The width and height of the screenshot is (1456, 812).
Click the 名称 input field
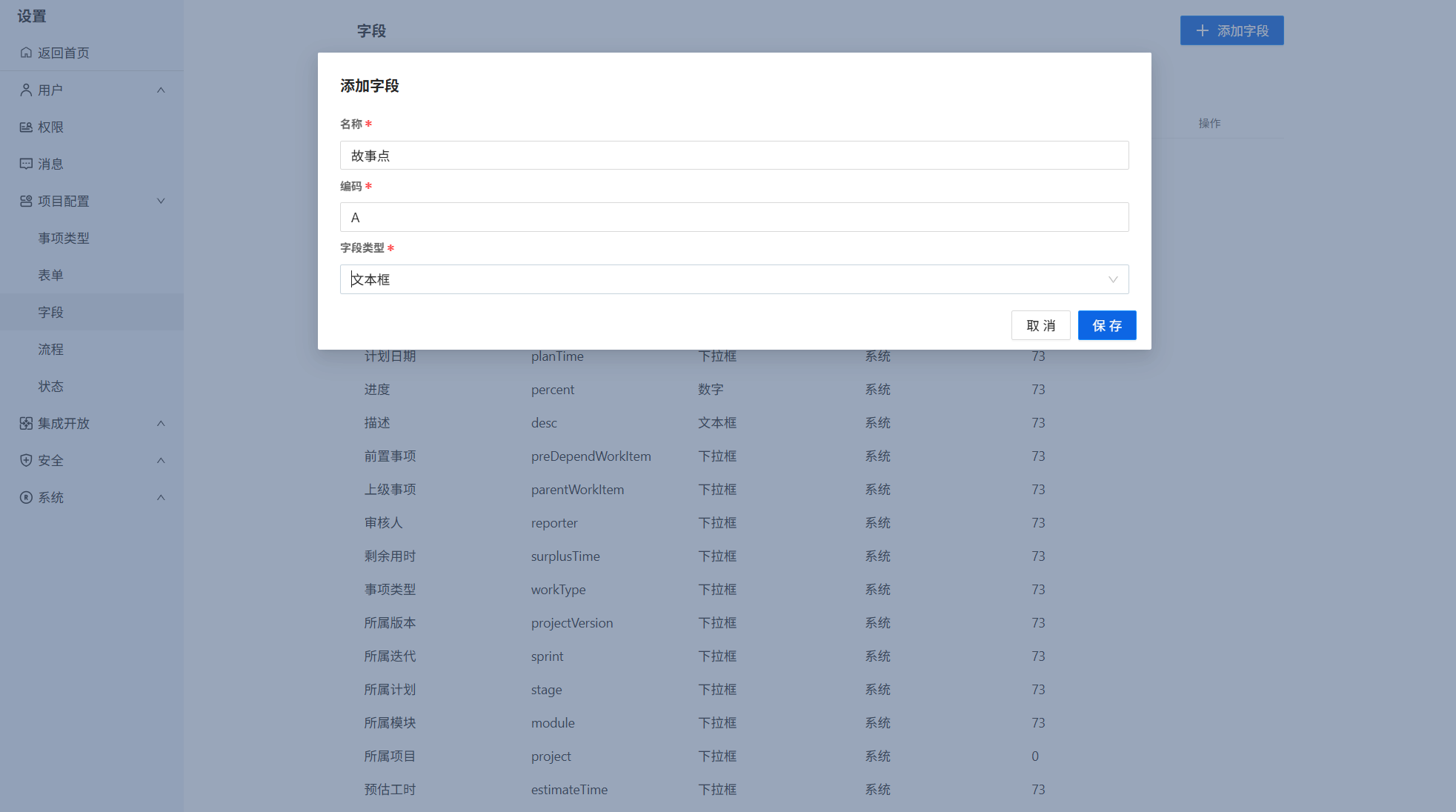pos(734,156)
